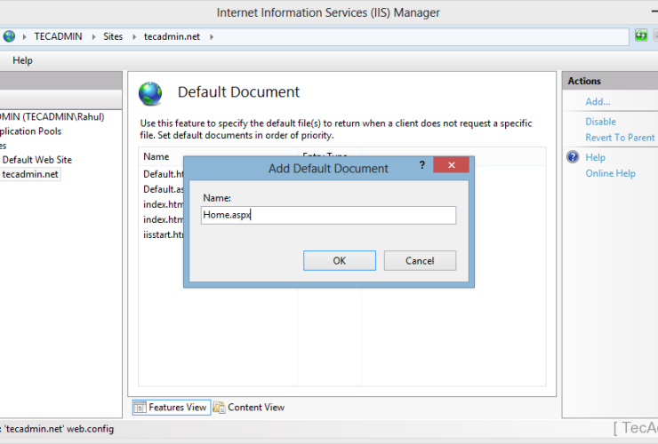
Task: Click the Add... action link
Action: click(x=598, y=102)
